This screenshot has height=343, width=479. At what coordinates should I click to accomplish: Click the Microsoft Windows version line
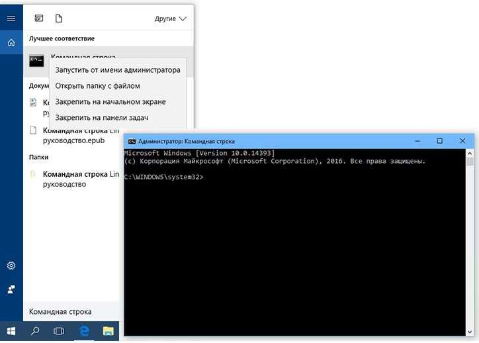[200, 153]
